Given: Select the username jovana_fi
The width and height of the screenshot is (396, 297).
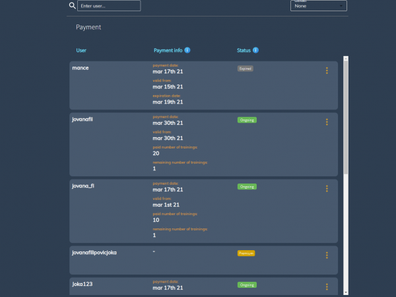Looking at the screenshot, I should (83, 186).
